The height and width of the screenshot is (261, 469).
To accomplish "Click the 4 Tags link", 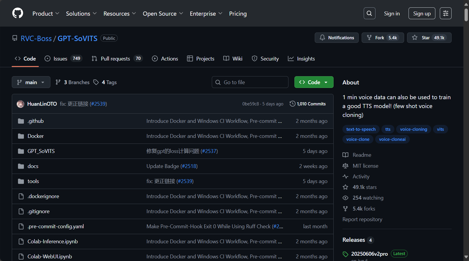I will point(105,82).
